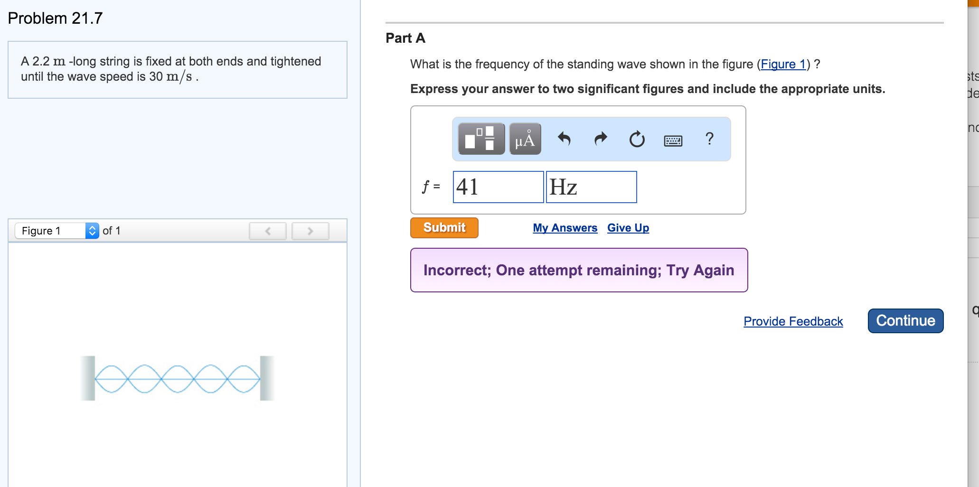Open the My Answers link
Screen dimensions: 979x487
coord(565,228)
